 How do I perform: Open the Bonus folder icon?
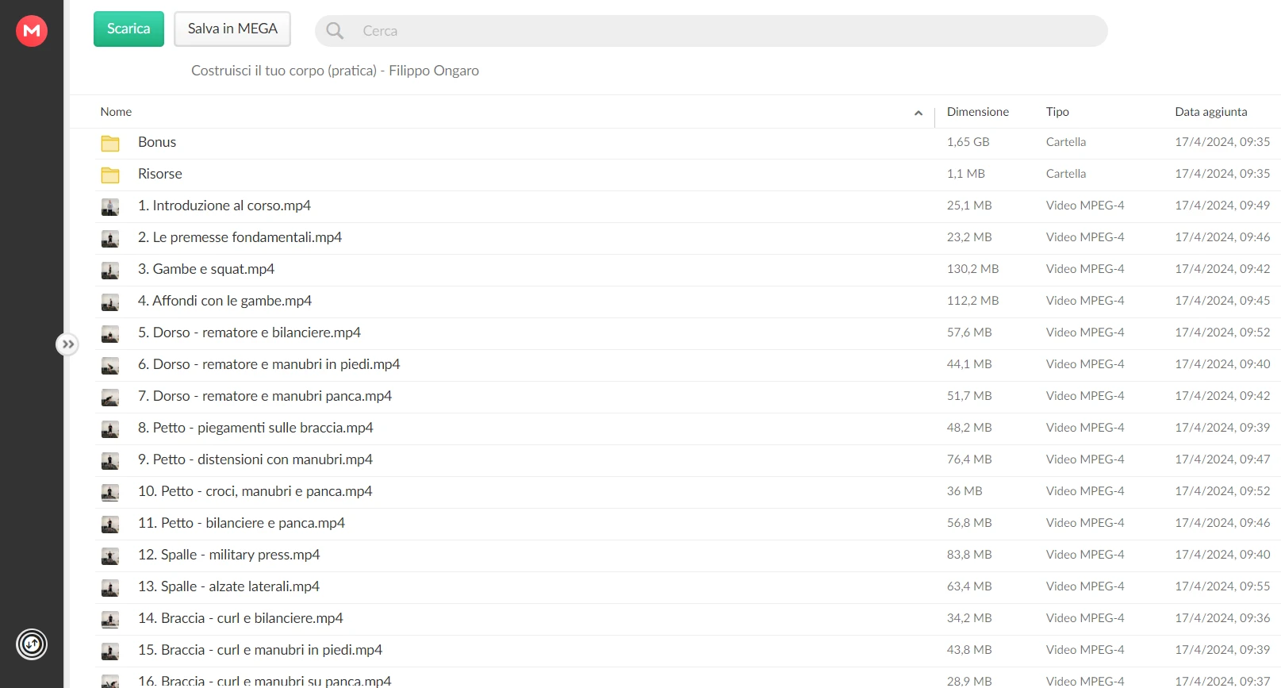click(x=110, y=143)
